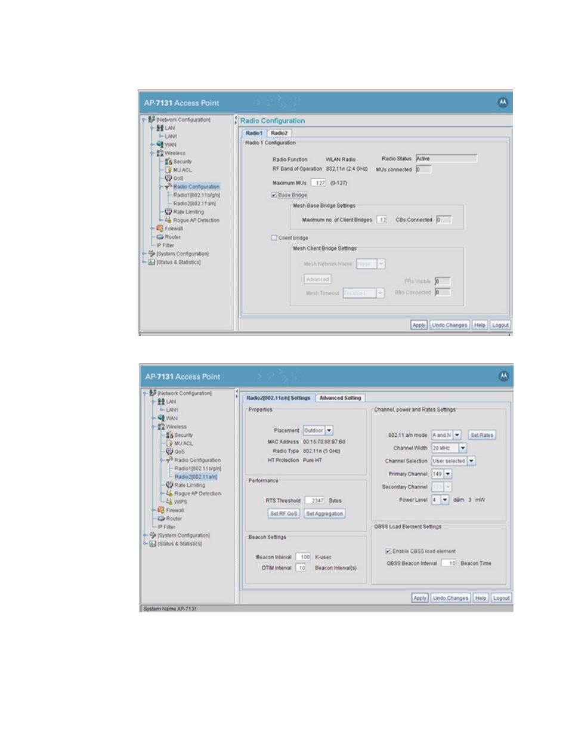Open the Mesh Network Name dropdown
This screenshot has width=569, height=737.
coord(381,264)
